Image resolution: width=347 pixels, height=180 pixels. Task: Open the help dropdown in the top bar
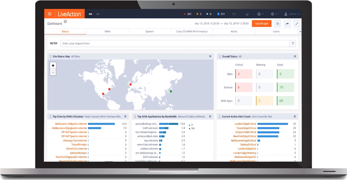[x=260, y=14]
